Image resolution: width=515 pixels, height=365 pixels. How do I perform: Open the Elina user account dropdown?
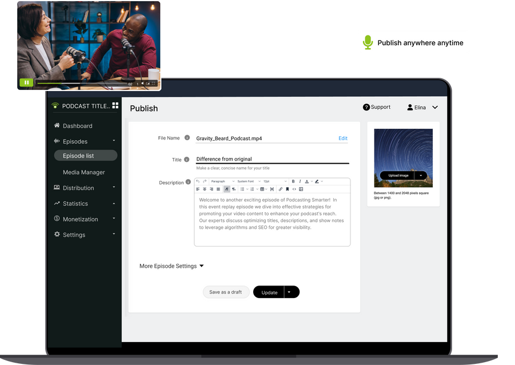(422, 108)
